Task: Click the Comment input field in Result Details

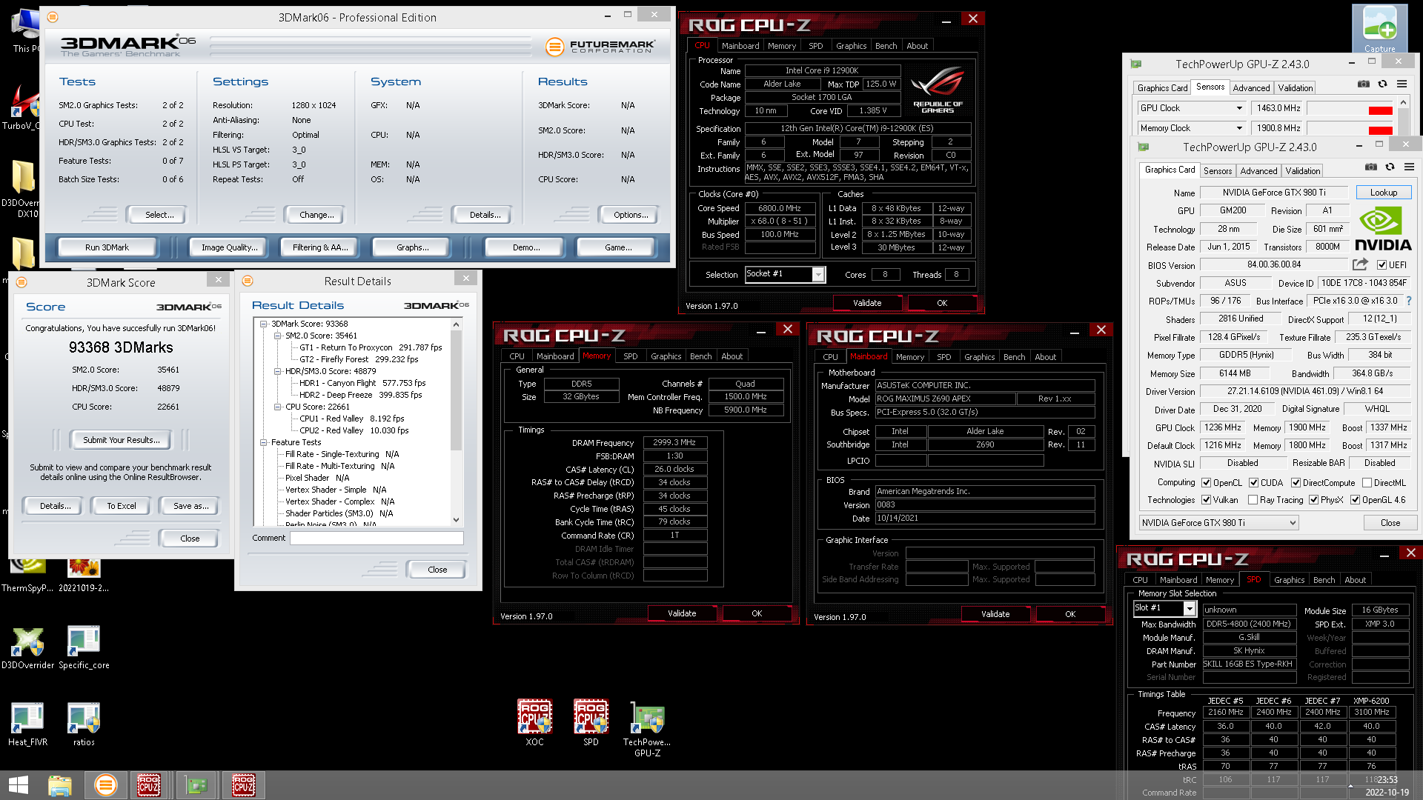Action: pyautogui.click(x=377, y=539)
